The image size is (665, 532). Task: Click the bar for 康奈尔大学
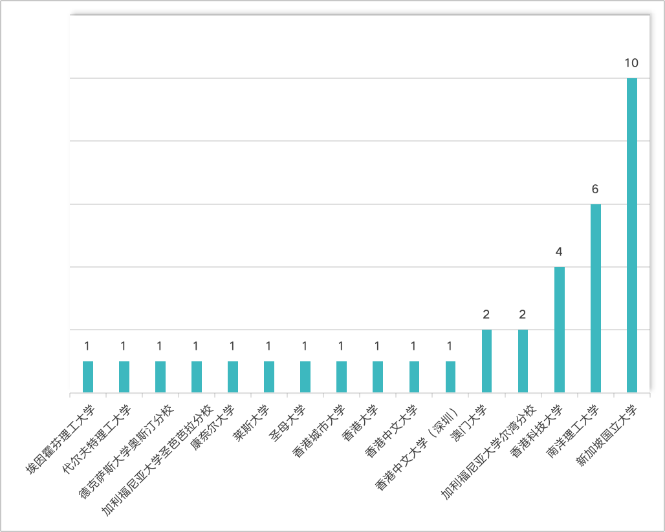click(x=233, y=377)
